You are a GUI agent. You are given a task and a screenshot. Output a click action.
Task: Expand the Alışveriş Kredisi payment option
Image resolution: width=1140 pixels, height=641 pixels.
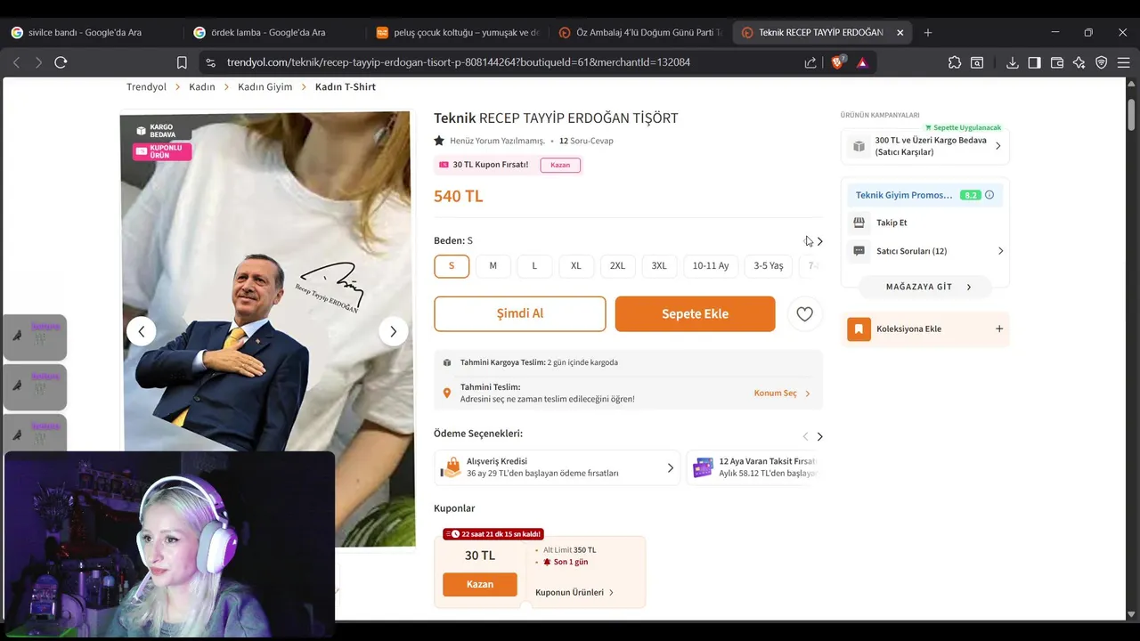coord(558,467)
